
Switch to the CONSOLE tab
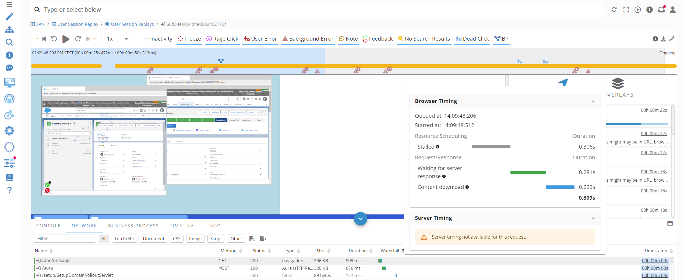click(48, 226)
